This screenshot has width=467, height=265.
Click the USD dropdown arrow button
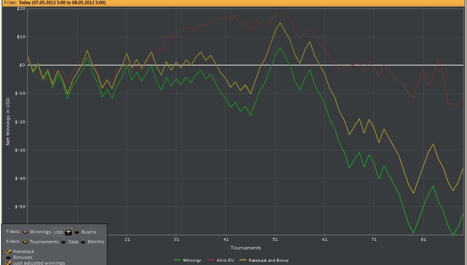tap(68, 232)
